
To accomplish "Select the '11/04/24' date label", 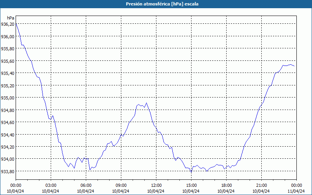I will 296,191.
